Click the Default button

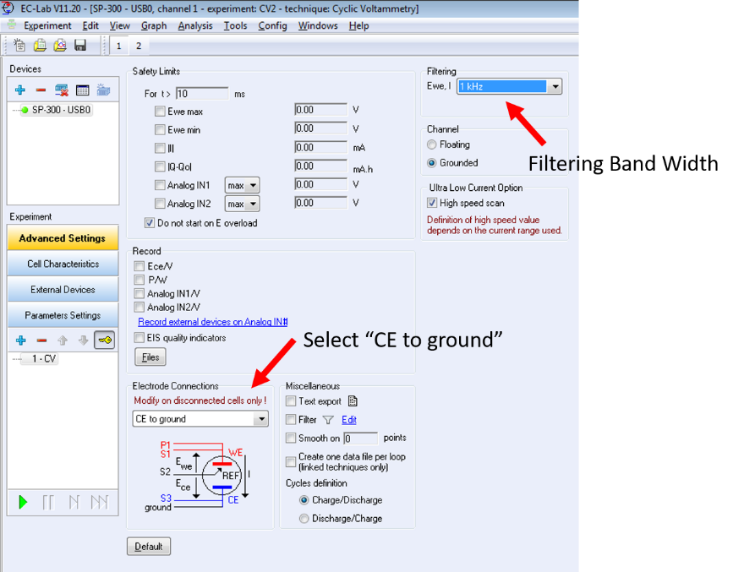pos(148,547)
